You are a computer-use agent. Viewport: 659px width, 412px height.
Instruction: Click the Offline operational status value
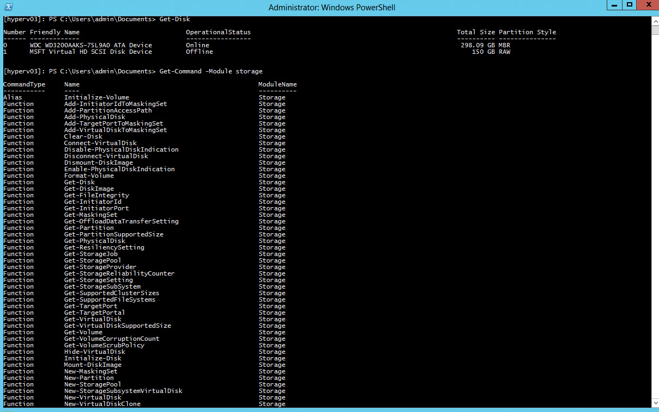(199, 52)
